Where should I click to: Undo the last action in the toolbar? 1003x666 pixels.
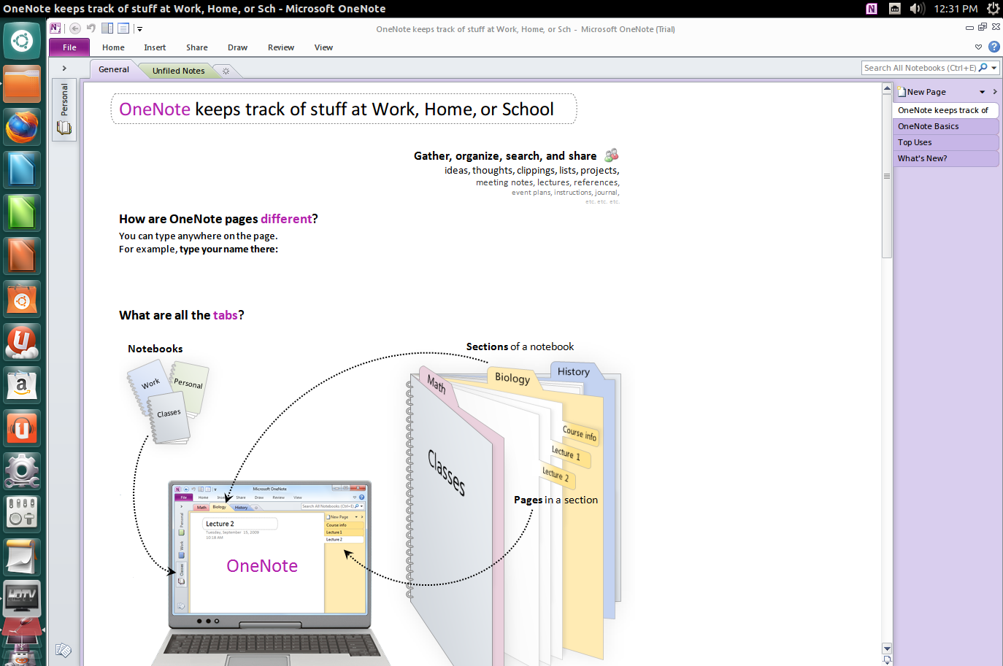91,28
